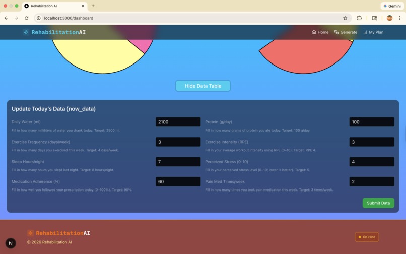
Task: Click the 'Medication Adherence (%)' label
Action: tap(35, 182)
